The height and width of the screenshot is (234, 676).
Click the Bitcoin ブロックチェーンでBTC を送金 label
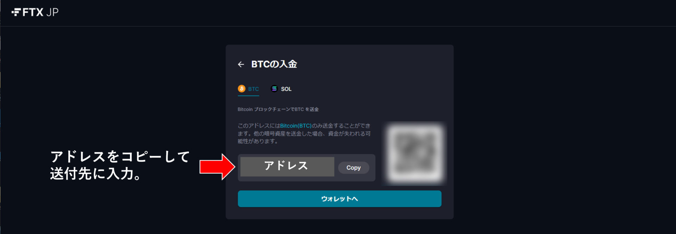tap(278, 109)
